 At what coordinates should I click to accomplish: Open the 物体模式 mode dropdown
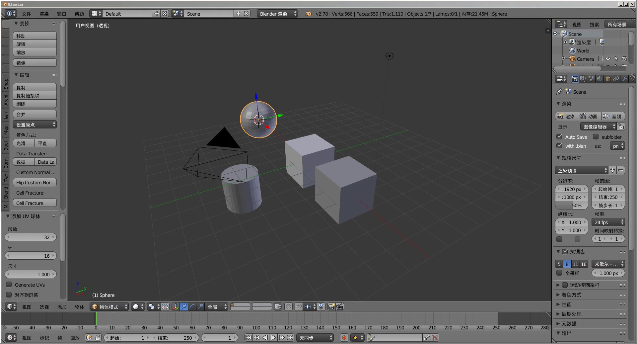pos(109,307)
